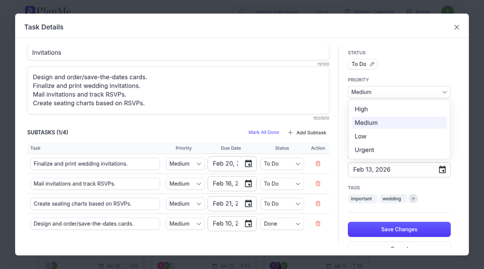The width and height of the screenshot is (484, 269).
Task: Collapse the main Priority dropdown showing Medium
Action: pos(399,92)
